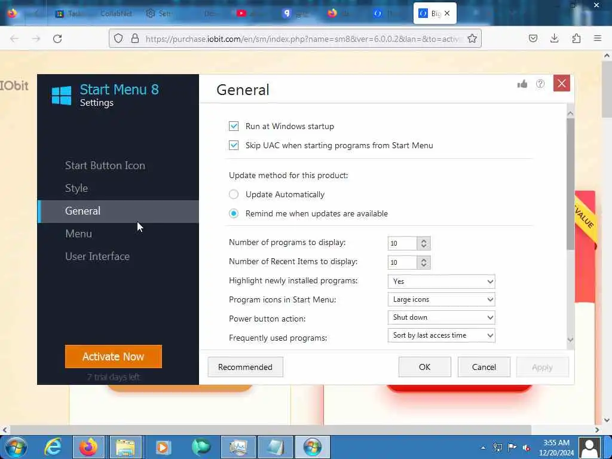Click the tracking protection shield icon
Viewport: 612px width, 459px height.
tap(118, 38)
